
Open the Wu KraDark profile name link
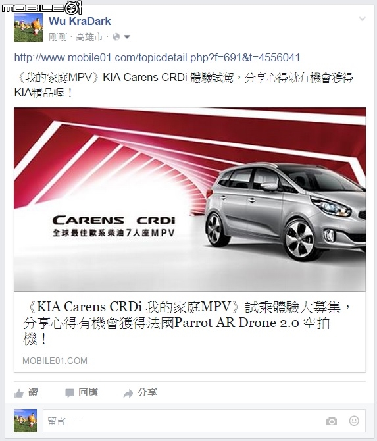point(80,21)
